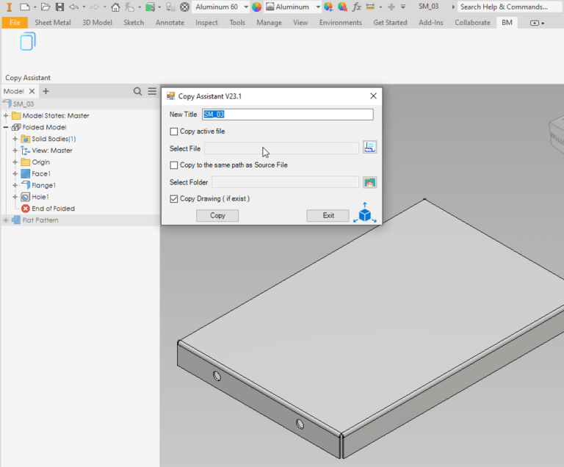
Task: Open the Environments ribbon tab
Action: [x=340, y=23]
